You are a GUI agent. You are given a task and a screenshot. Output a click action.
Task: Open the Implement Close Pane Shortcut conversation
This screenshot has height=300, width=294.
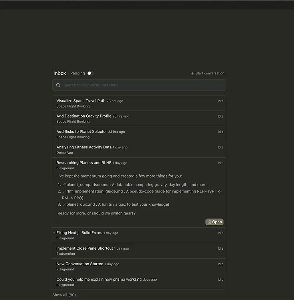(x=84, y=248)
